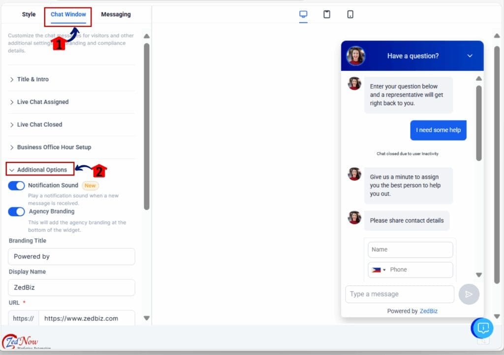Click the 'Type a message' input field
Image resolution: width=504 pixels, height=355 pixels.
coord(400,294)
